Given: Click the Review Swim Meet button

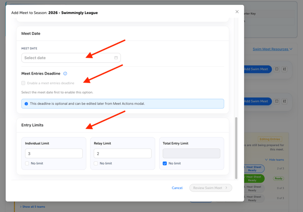Looking at the screenshot, I should coord(211,188).
